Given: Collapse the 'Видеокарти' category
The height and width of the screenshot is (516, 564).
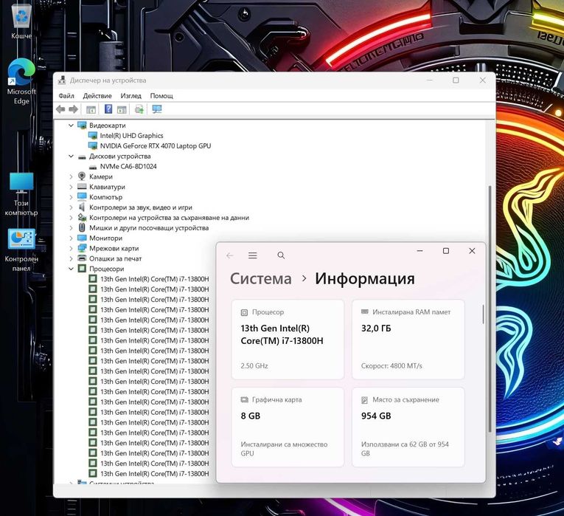Looking at the screenshot, I should (x=72, y=125).
